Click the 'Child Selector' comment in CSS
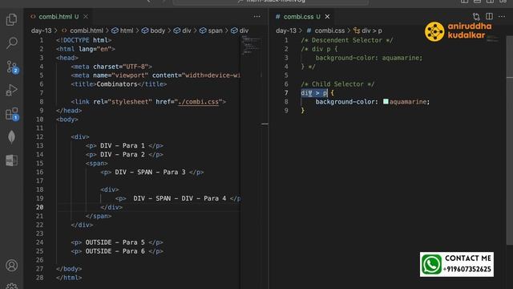The width and height of the screenshot is (513, 289). [x=337, y=84]
